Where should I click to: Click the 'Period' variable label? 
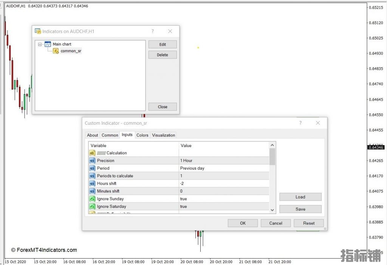[x=103, y=168]
